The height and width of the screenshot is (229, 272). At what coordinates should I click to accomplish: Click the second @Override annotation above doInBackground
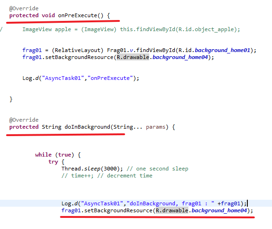coord(24,120)
